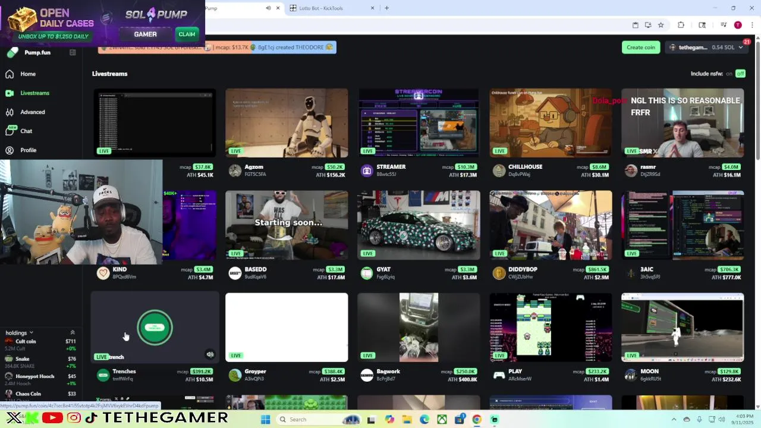This screenshot has width=761, height=428.
Task: Click the PLAY controller avatar icon
Action: click(x=499, y=376)
